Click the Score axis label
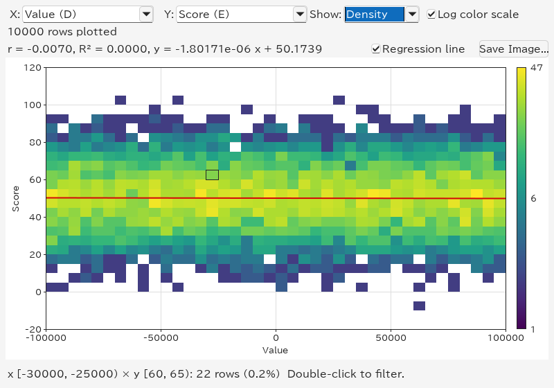 [x=15, y=199]
